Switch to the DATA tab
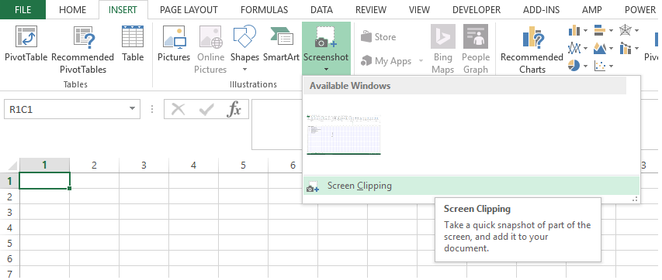 click(x=321, y=10)
